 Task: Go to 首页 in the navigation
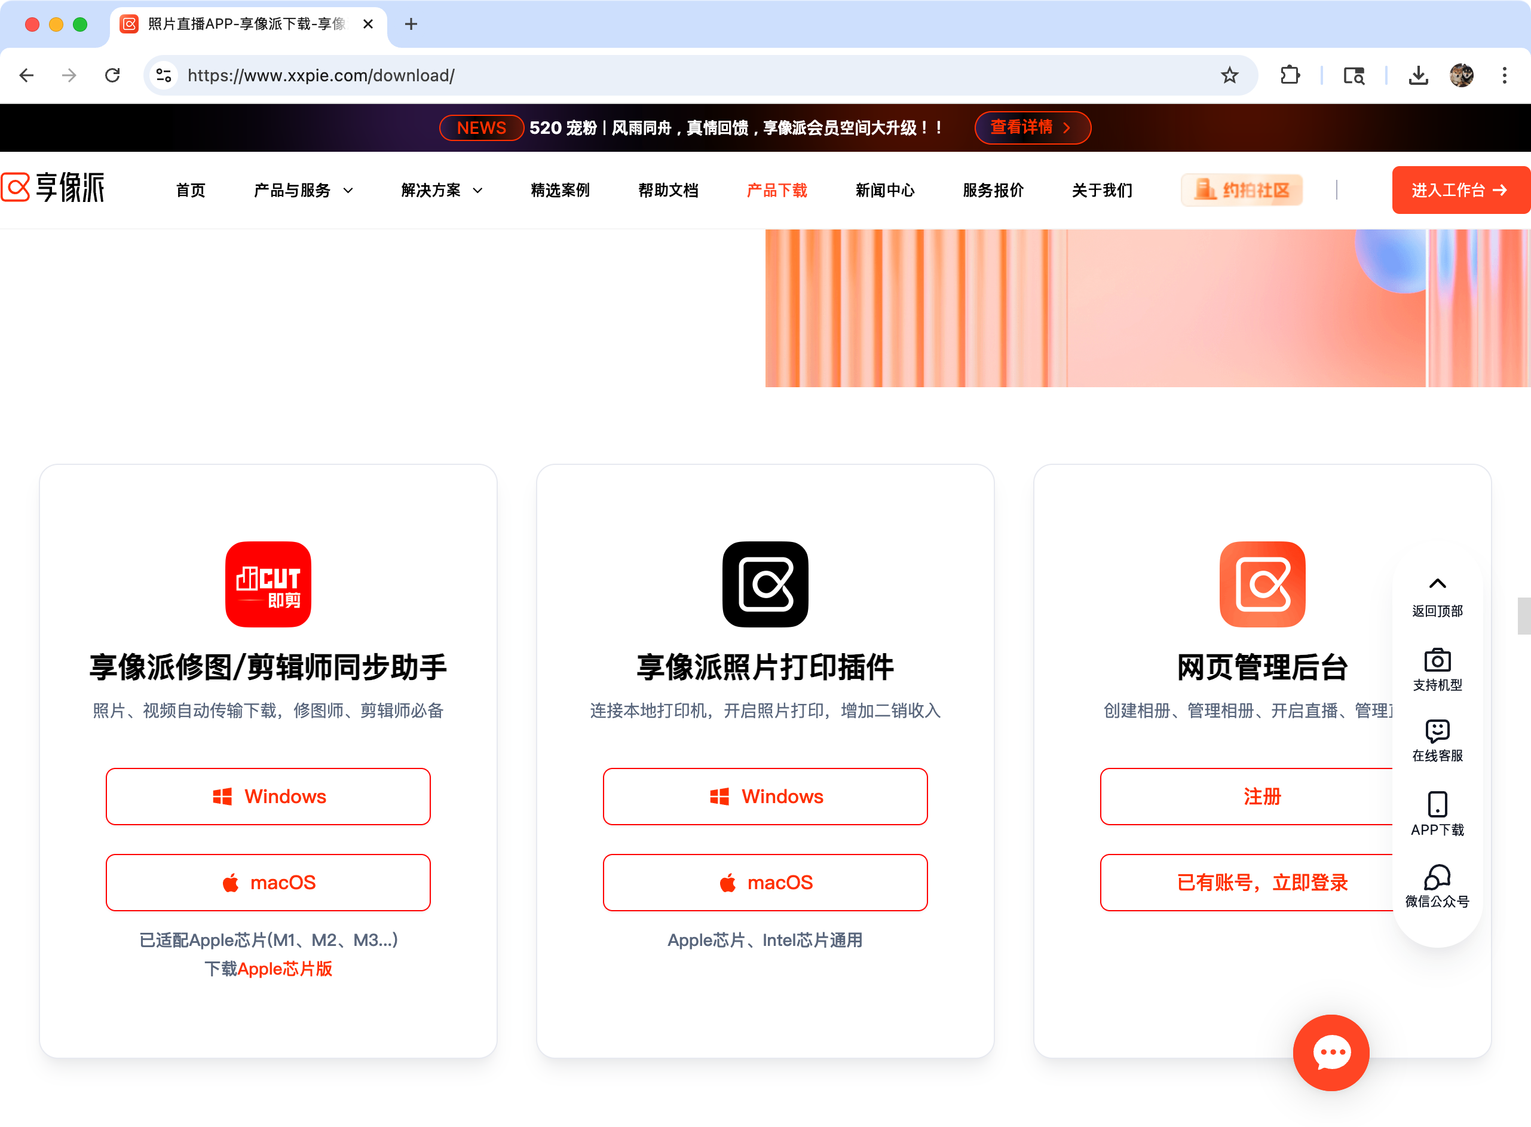pyautogui.click(x=191, y=191)
